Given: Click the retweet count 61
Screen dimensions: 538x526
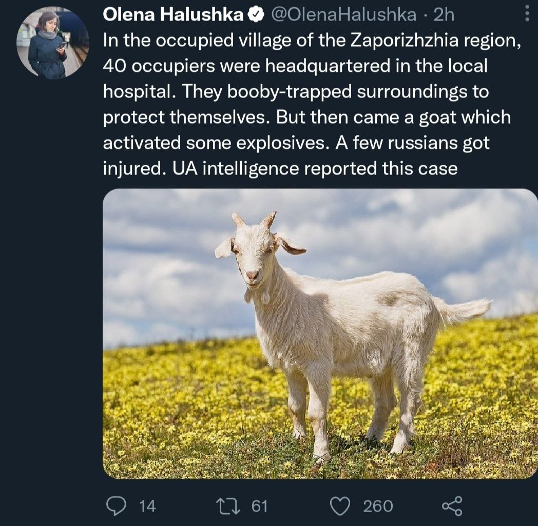Looking at the screenshot, I should click(x=259, y=506).
